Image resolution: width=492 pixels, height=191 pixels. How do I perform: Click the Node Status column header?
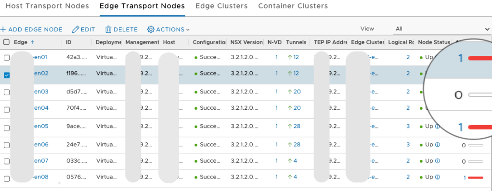click(434, 42)
